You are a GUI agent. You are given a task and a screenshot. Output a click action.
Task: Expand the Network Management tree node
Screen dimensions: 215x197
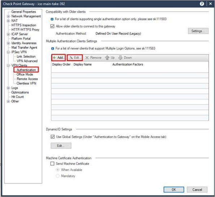[8, 16]
